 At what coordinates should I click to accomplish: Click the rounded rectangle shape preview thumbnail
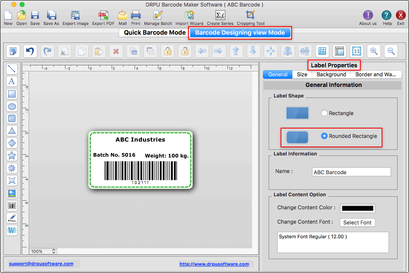tap(297, 137)
